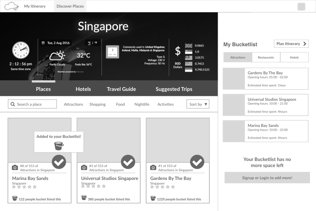The height and width of the screenshot is (211, 316).
Task: Click Signup or Login to add more
Action: click(267, 178)
